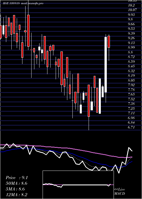
Task: Click the 6.98 price axis label
Action: 131,118
